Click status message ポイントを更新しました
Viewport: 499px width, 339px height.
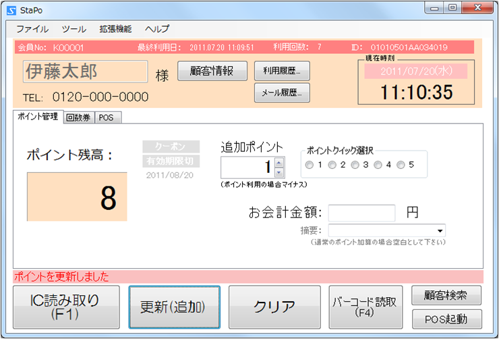point(61,277)
